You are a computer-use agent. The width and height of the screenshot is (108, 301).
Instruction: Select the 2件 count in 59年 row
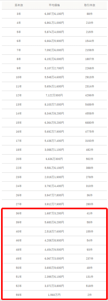pos(90,294)
